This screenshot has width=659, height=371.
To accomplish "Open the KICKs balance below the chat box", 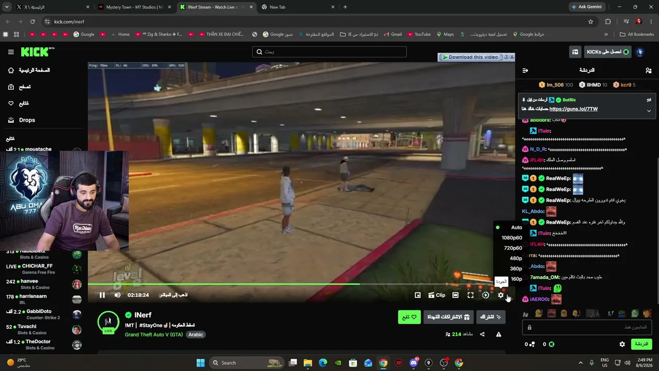I will [548, 344].
